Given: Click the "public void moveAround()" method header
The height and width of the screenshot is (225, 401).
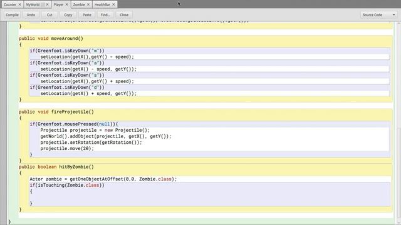Looking at the screenshot, I should pos(51,39).
